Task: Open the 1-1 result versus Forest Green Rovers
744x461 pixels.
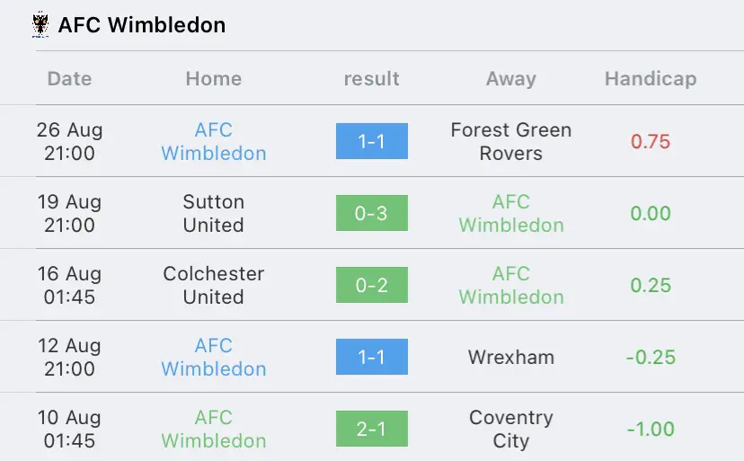Action: click(x=371, y=141)
